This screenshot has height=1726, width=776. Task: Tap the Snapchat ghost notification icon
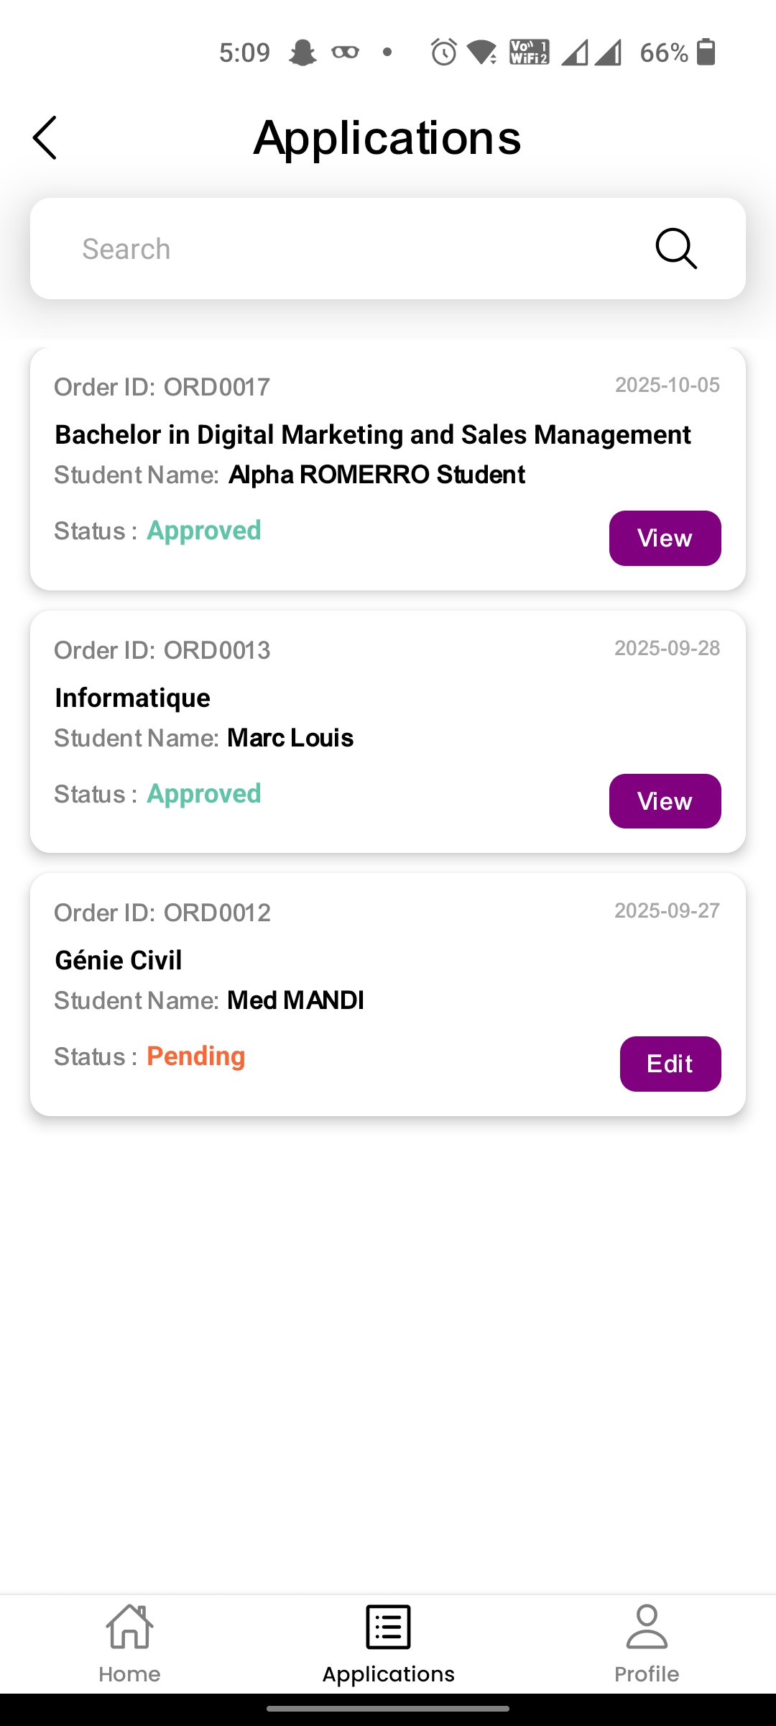302,52
